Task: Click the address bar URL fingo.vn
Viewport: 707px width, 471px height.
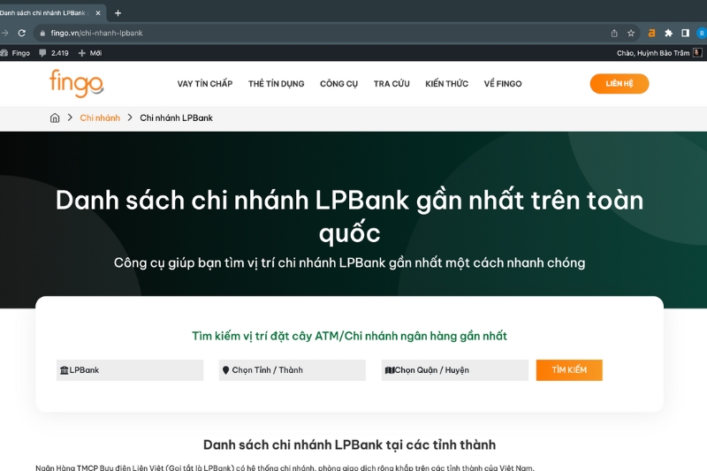Action: pyautogui.click(x=96, y=33)
